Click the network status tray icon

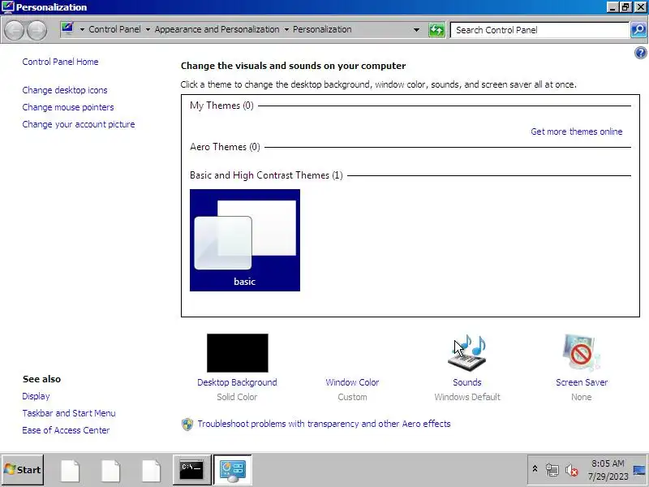(552, 470)
